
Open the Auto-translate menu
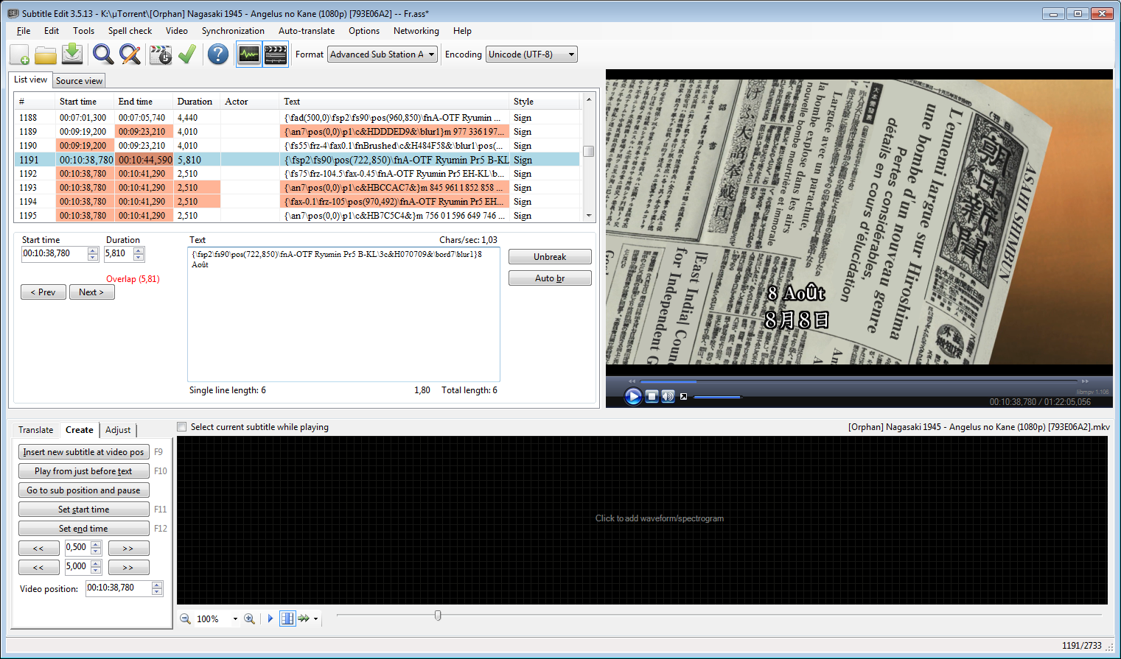[307, 31]
